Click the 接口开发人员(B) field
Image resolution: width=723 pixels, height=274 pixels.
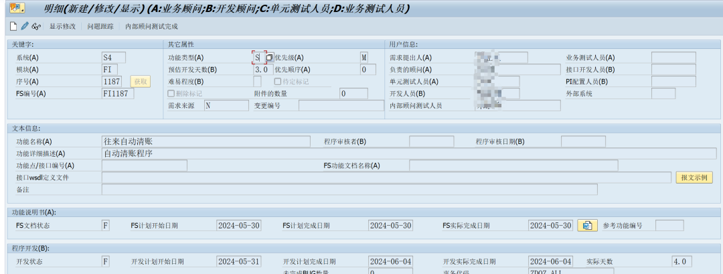[x=673, y=70]
